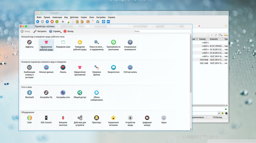Click Krusader's grey diamond toolbar icon

pos(63,22)
